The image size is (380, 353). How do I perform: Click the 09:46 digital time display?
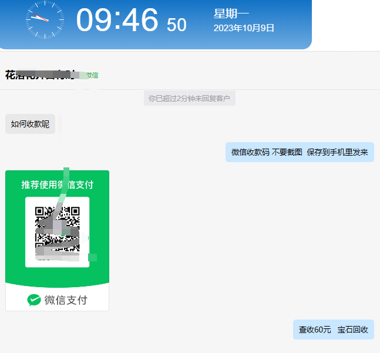117,20
